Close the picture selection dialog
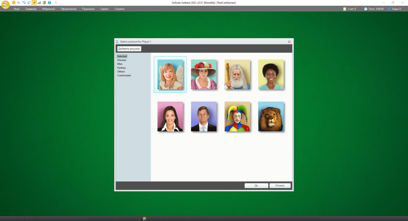The image size is (408, 221). tap(289, 41)
